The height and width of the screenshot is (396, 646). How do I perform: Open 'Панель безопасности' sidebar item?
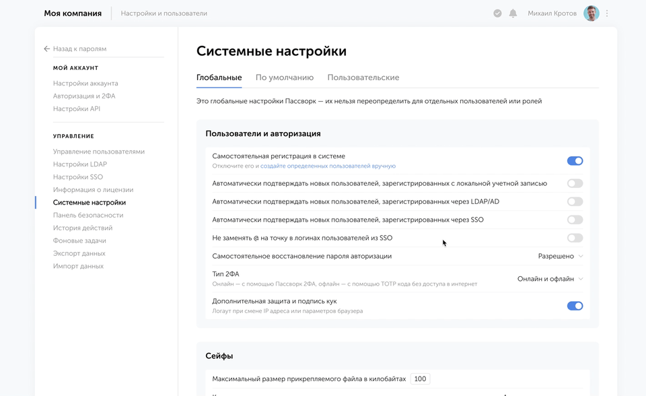click(88, 216)
